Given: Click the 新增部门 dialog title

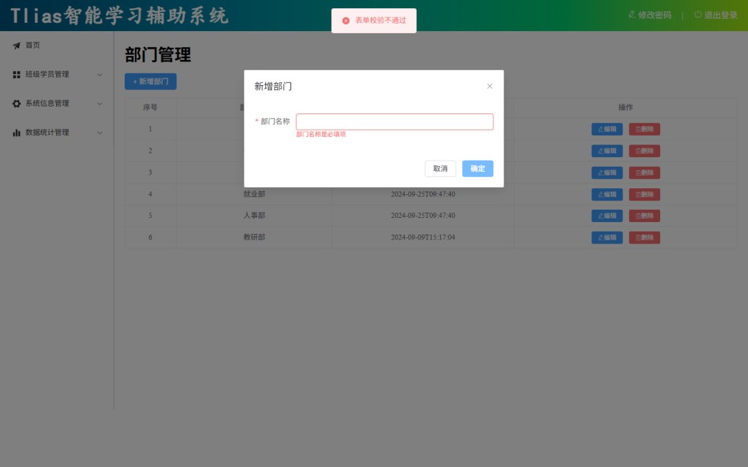Looking at the screenshot, I should [x=273, y=86].
